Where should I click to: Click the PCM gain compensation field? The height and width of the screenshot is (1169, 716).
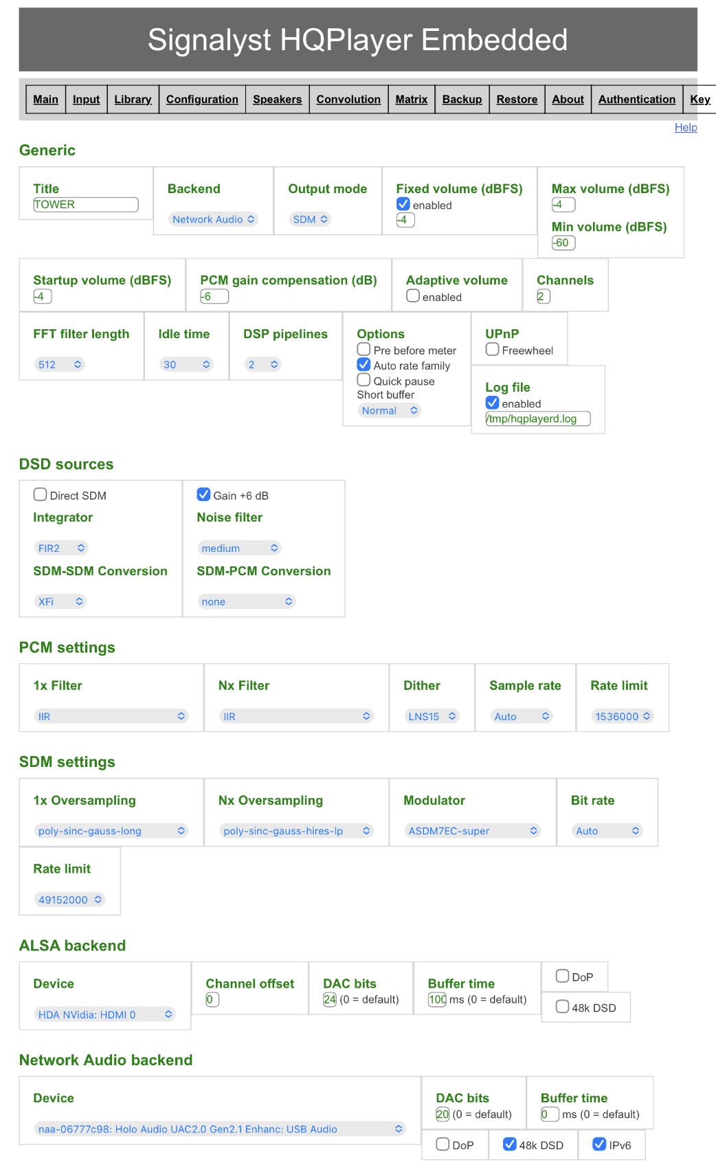tap(214, 296)
